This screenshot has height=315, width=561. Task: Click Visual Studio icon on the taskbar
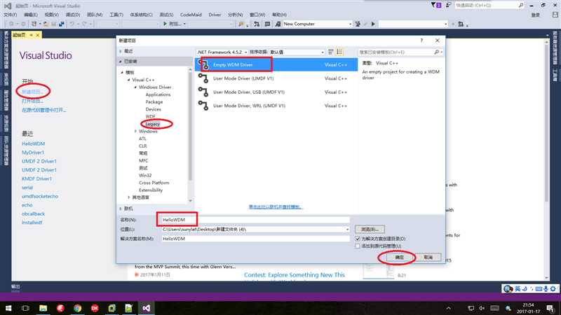tap(146, 308)
